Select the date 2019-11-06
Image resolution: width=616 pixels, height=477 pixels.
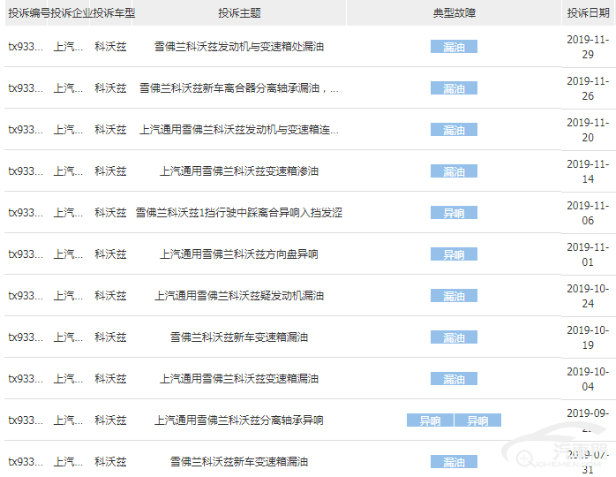point(588,213)
